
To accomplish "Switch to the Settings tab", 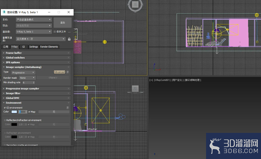I will 34,47.
